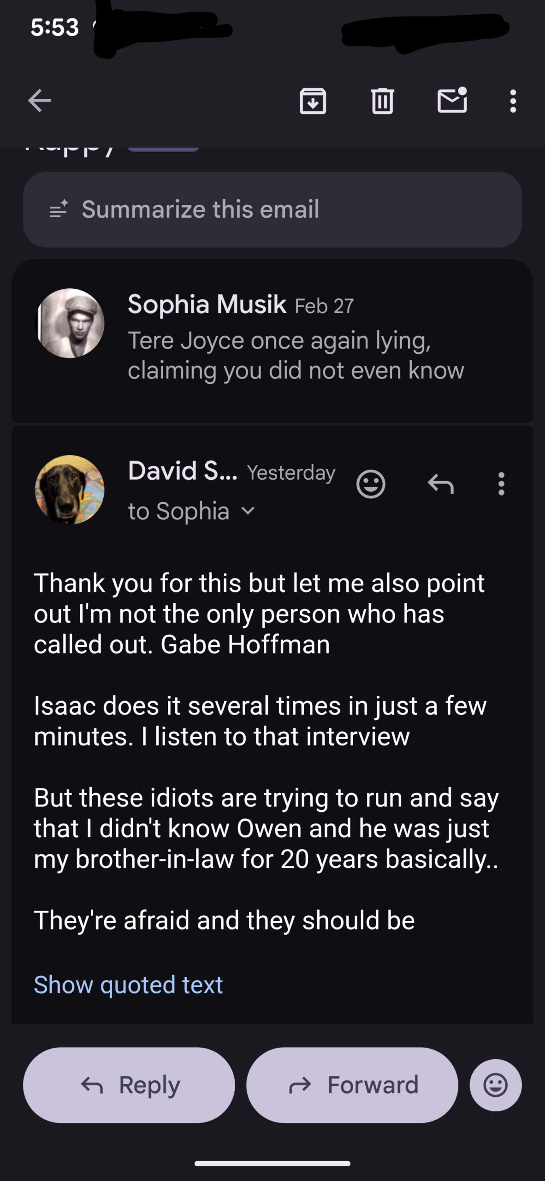Viewport: 545px width, 1181px height.
Task: Expand recipient details next to 'to Sophia'
Action: click(248, 511)
